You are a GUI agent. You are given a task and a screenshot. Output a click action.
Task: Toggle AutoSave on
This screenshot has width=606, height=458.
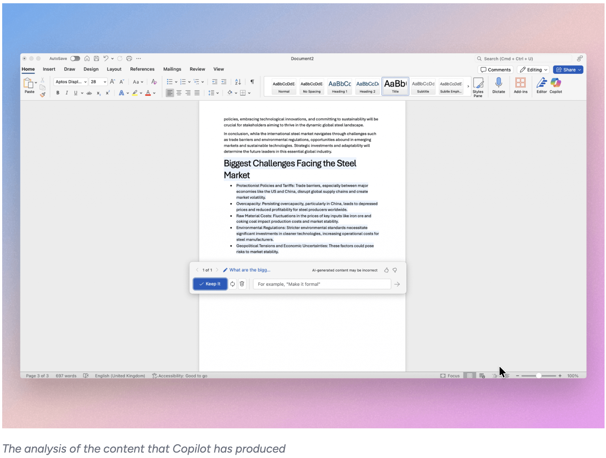pyautogui.click(x=75, y=58)
